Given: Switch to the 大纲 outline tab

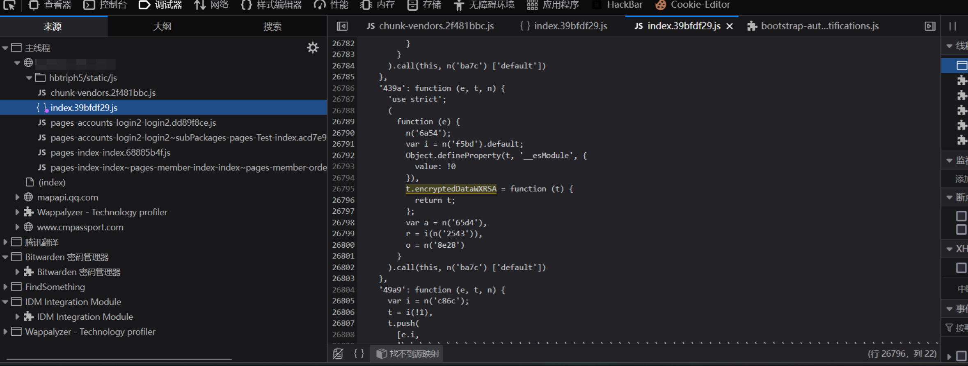Looking at the screenshot, I should (x=162, y=27).
